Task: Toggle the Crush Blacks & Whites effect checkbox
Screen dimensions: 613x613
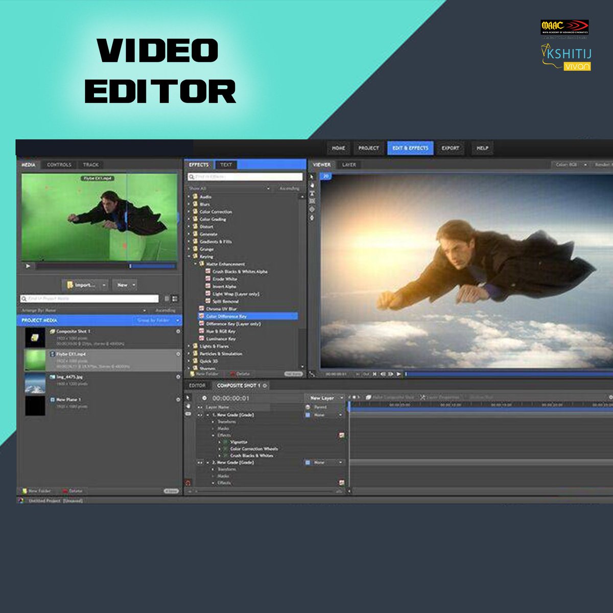Action: pyautogui.click(x=225, y=455)
